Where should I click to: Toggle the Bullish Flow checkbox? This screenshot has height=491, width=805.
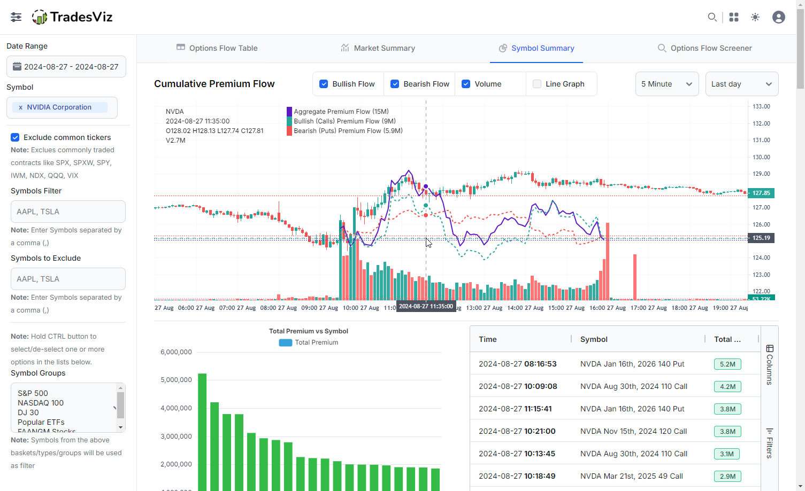click(x=324, y=84)
